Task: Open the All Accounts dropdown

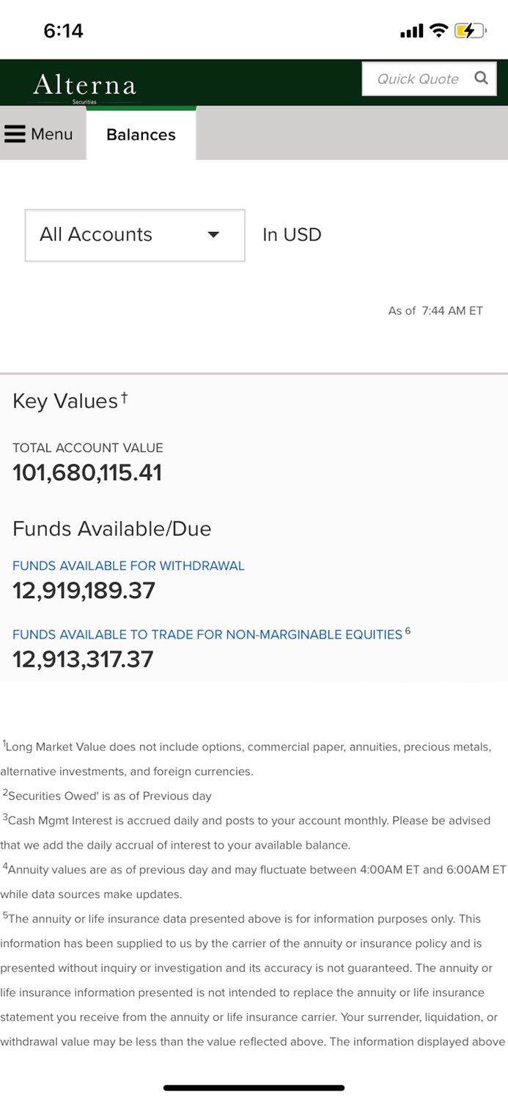Action: [x=134, y=235]
